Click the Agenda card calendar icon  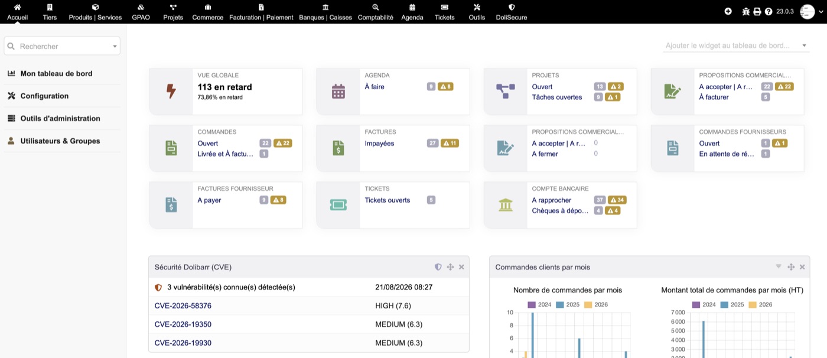click(x=338, y=91)
